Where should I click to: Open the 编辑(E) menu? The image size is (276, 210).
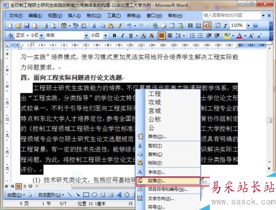coord(35,15)
